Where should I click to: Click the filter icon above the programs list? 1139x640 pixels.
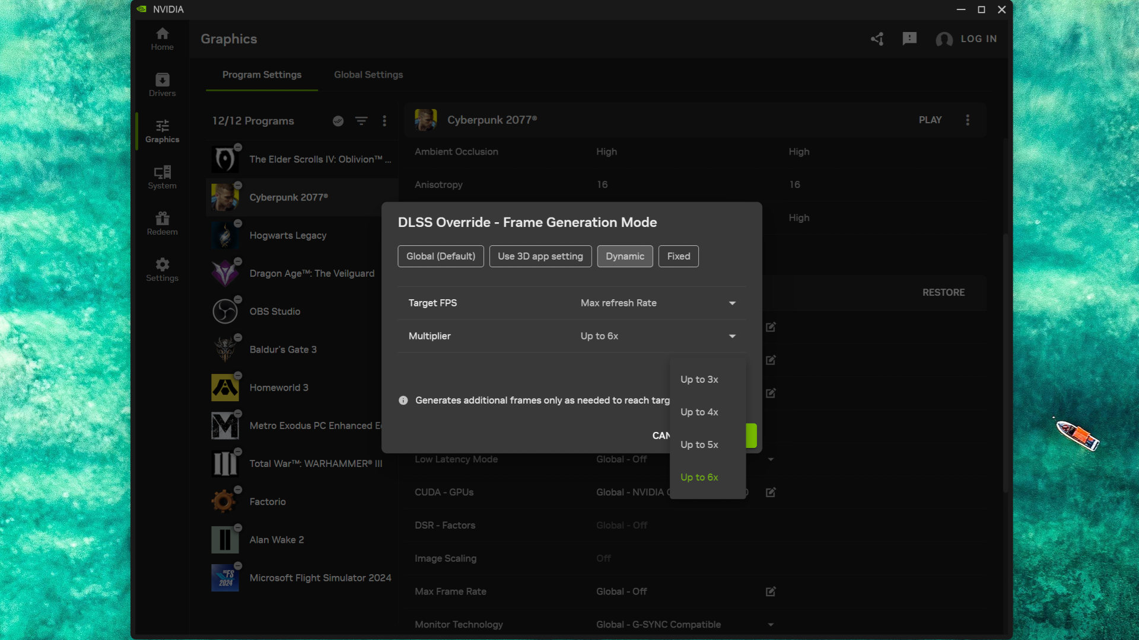(x=361, y=121)
